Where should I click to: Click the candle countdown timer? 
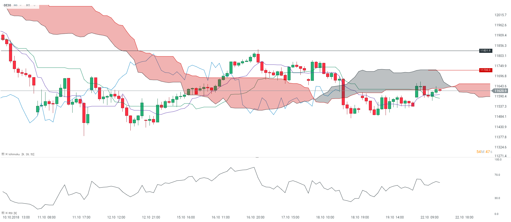click(x=484, y=152)
